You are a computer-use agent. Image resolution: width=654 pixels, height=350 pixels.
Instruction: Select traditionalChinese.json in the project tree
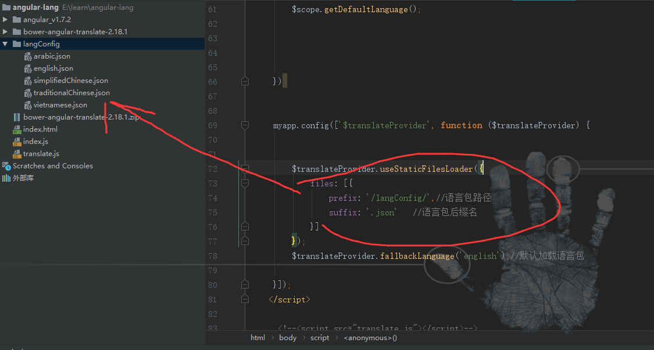(x=72, y=92)
